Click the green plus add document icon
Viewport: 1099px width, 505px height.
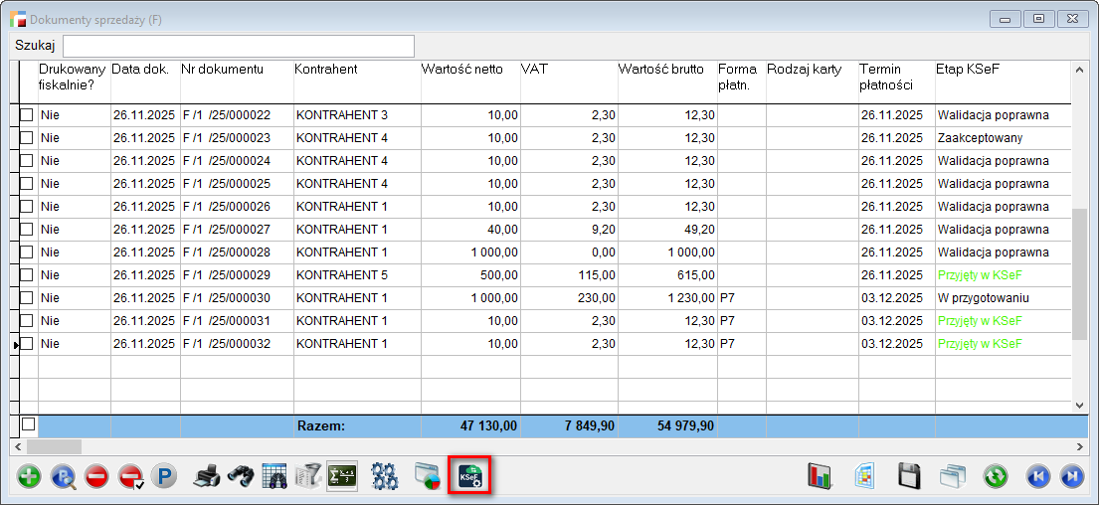pyautogui.click(x=29, y=476)
